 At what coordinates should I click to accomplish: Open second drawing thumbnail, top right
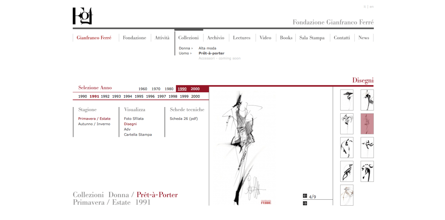(x=367, y=100)
